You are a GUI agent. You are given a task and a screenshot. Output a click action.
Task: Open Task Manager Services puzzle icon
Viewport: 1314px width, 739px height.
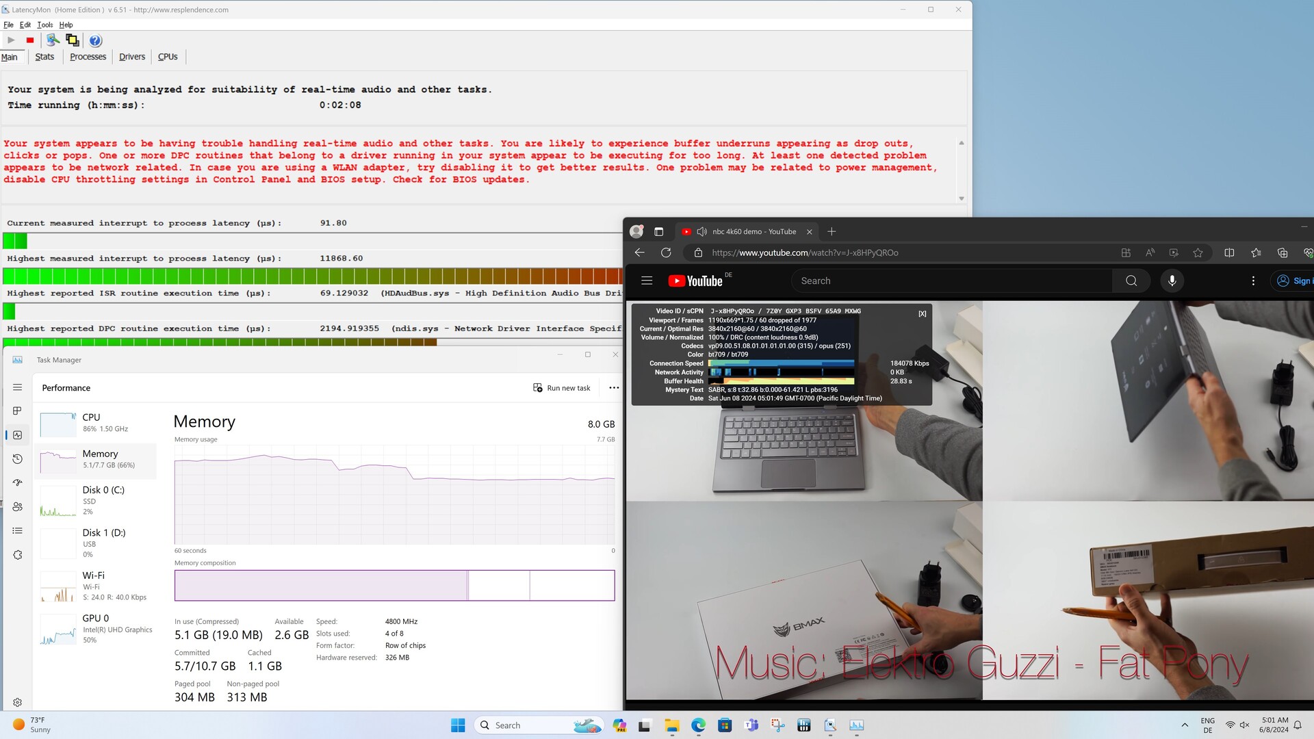[18, 555]
